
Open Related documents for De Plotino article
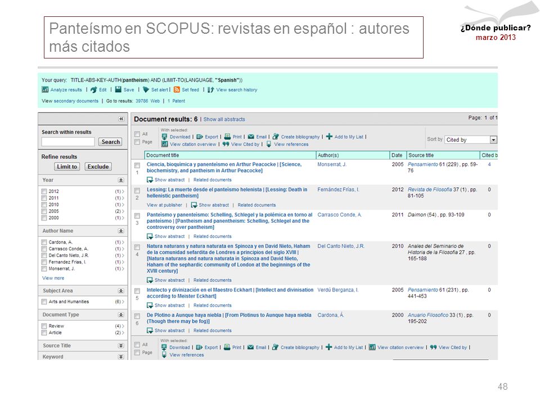213,331
